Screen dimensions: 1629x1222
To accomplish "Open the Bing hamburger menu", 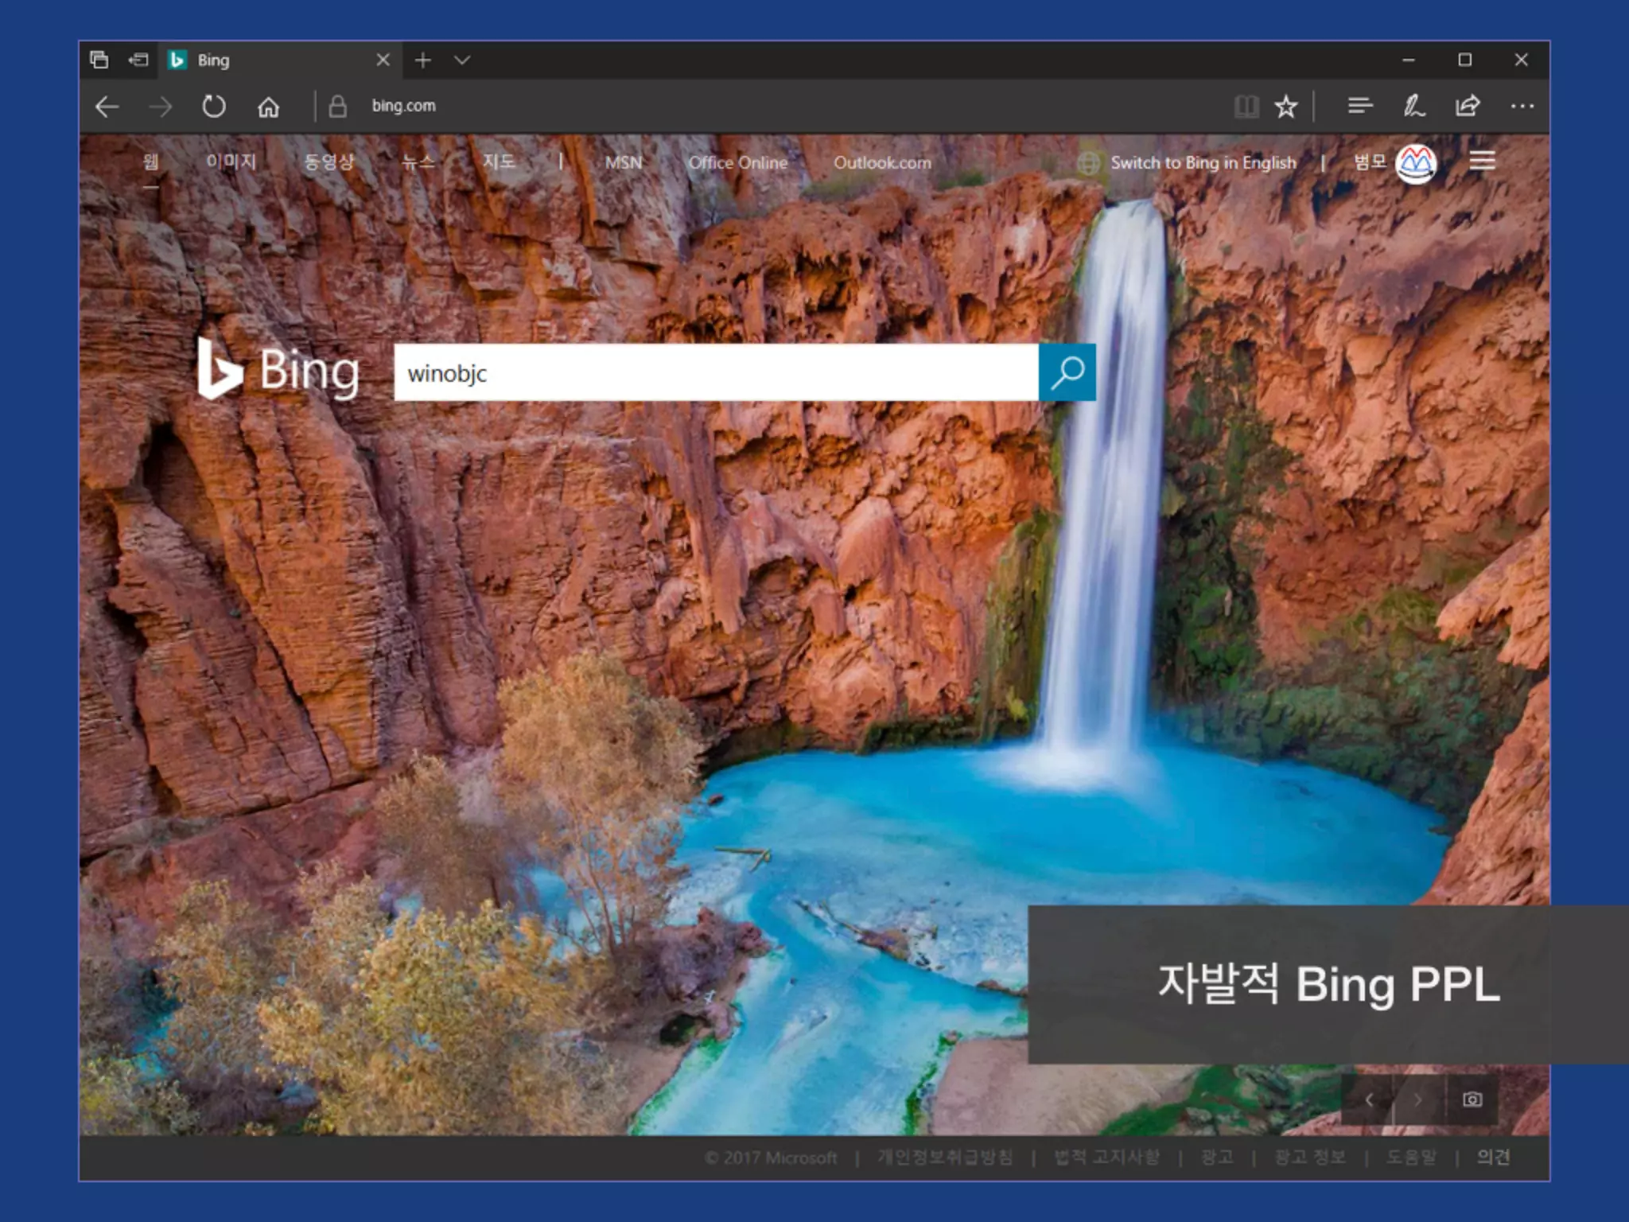I will [1482, 162].
